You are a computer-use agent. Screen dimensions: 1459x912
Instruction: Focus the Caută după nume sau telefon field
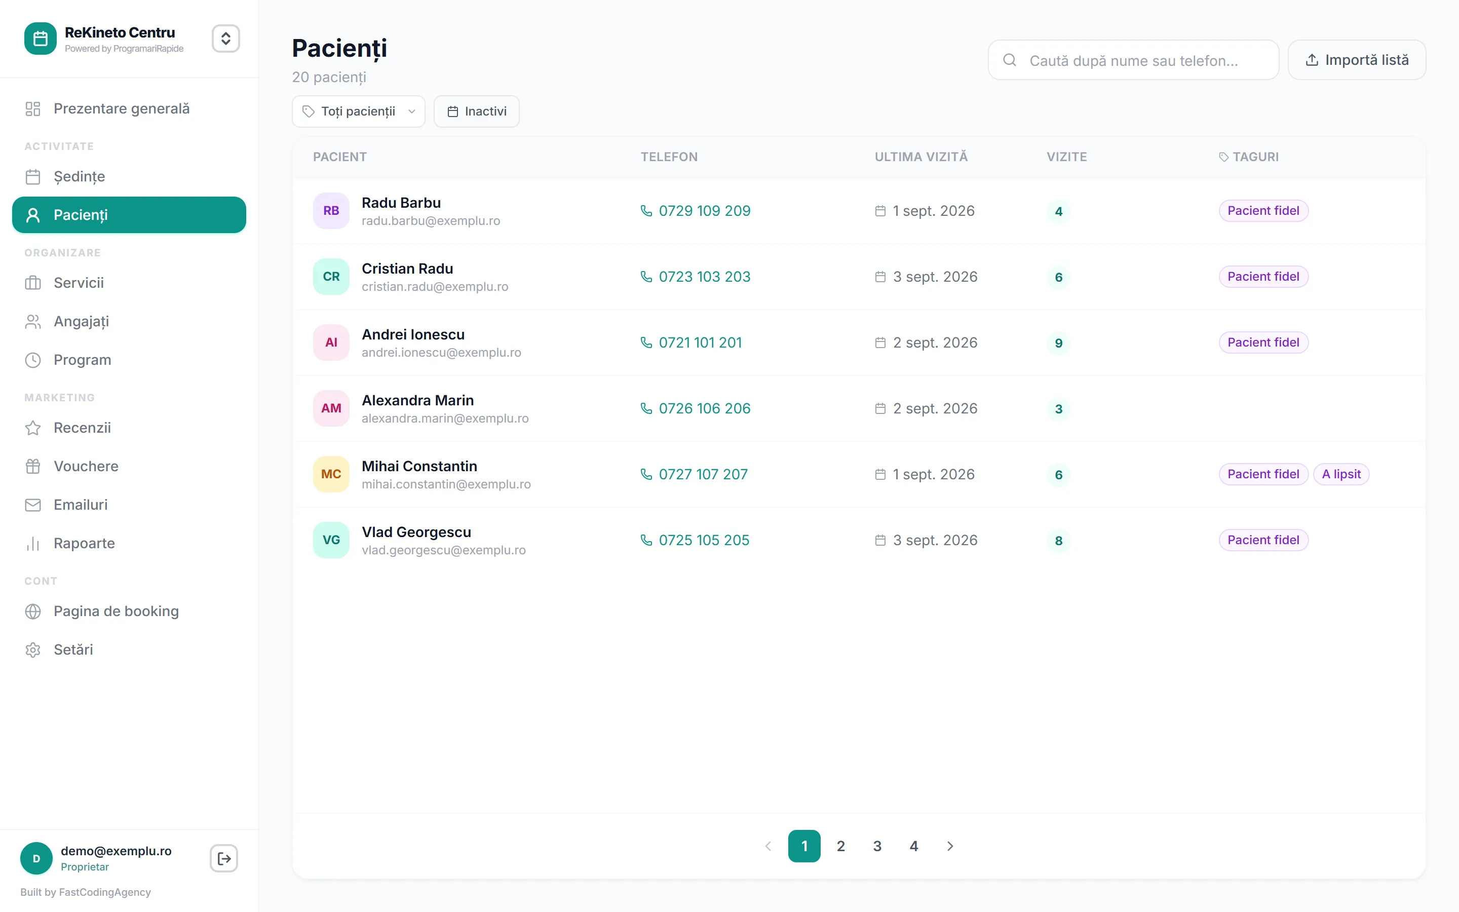pos(1133,60)
